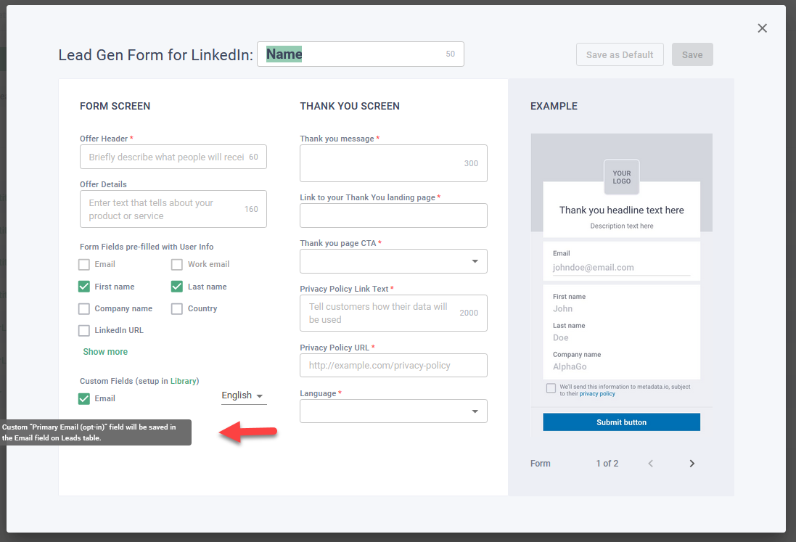
Task: Click Show more form fields link
Action: [x=105, y=352]
